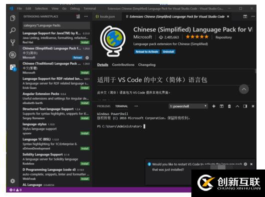Select the powershell terminal dropdown
The image size is (265, 197).
(x=188, y=106)
